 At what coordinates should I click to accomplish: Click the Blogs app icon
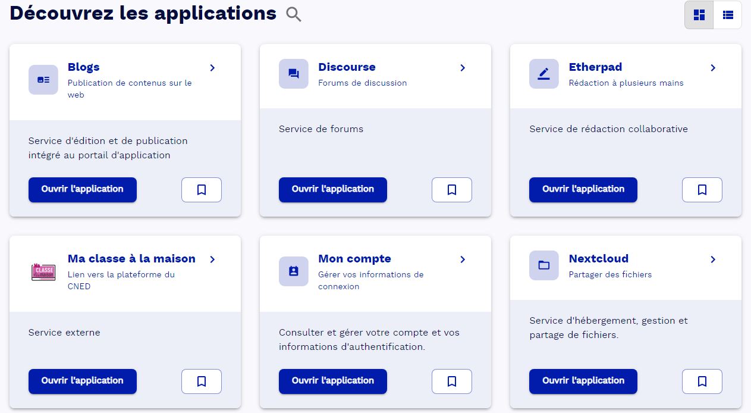43,80
